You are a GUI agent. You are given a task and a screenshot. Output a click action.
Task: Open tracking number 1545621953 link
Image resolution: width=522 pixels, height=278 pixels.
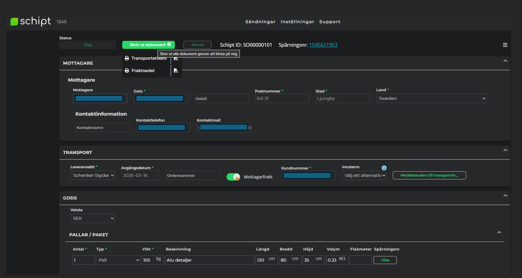tap(323, 45)
